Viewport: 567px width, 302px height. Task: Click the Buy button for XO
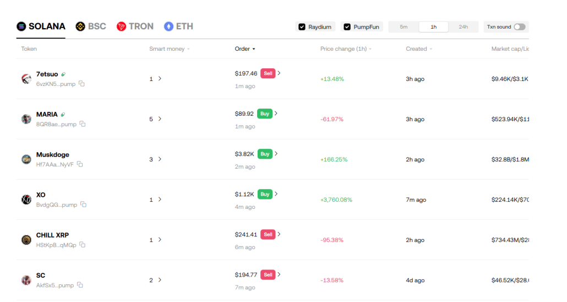click(x=265, y=194)
